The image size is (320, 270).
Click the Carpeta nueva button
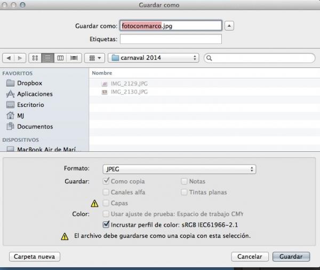coord(35,257)
